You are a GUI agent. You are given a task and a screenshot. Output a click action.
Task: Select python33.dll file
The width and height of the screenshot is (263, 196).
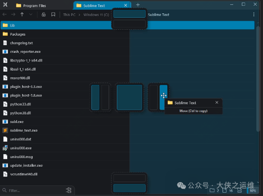click(x=127, y=104)
